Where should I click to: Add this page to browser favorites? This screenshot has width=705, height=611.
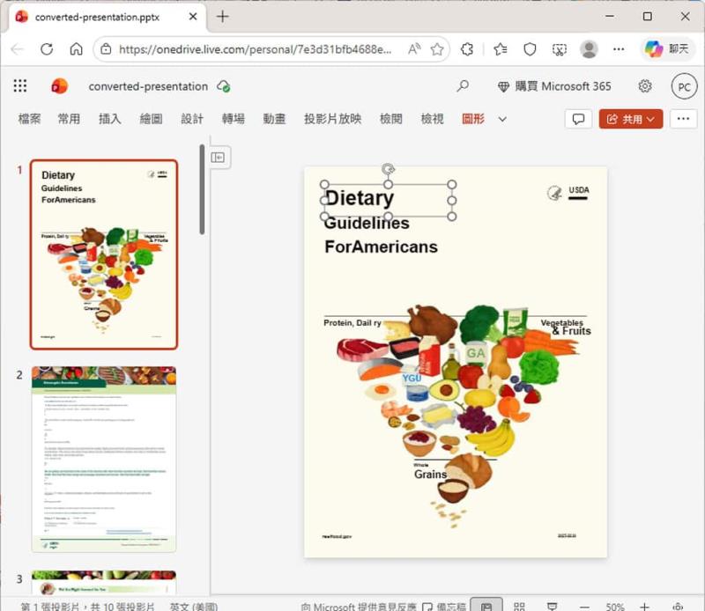pyautogui.click(x=437, y=50)
